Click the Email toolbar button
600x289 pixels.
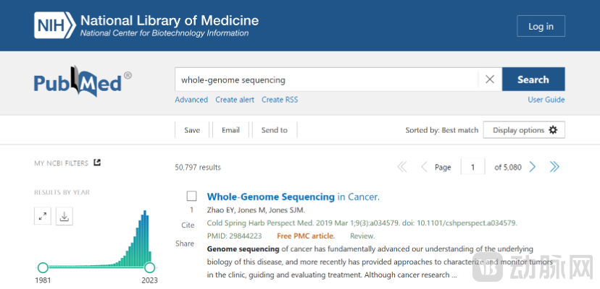(230, 130)
